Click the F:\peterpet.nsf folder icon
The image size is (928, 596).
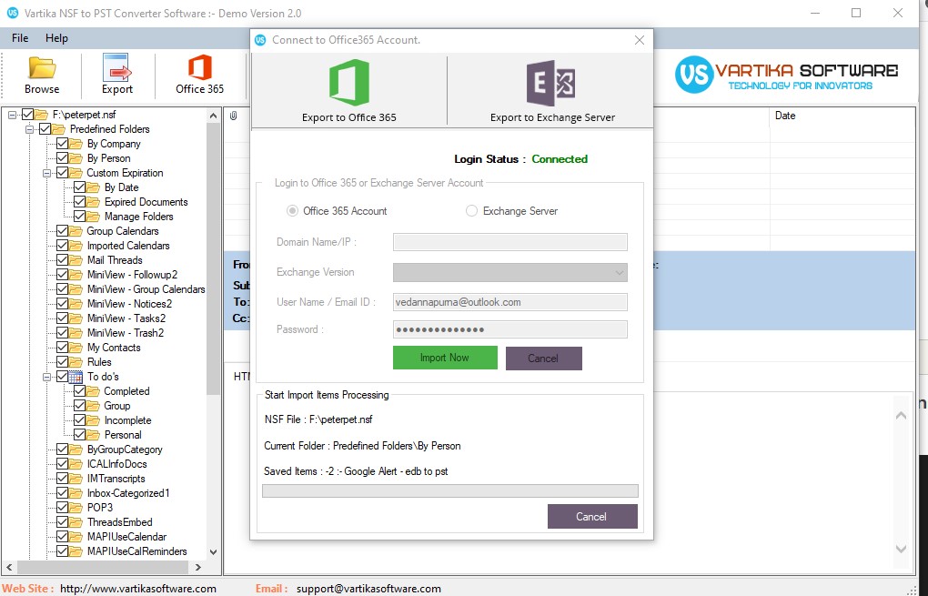[x=41, y=115]
